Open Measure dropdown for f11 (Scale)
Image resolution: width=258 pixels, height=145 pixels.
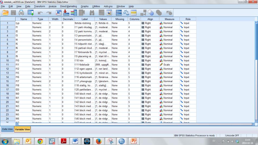tap(169, 65)
